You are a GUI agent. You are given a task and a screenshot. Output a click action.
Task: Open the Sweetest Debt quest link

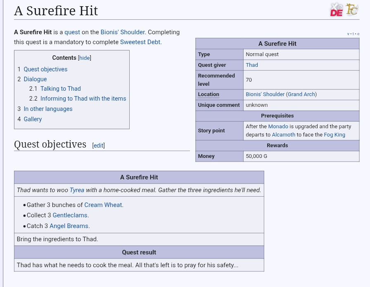(x=140, y=42)
